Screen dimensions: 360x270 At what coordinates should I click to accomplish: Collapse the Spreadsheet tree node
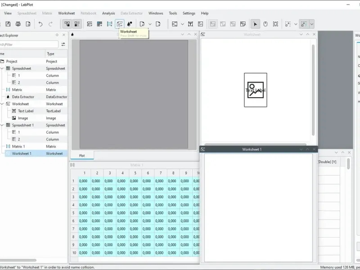pos(2,68)
